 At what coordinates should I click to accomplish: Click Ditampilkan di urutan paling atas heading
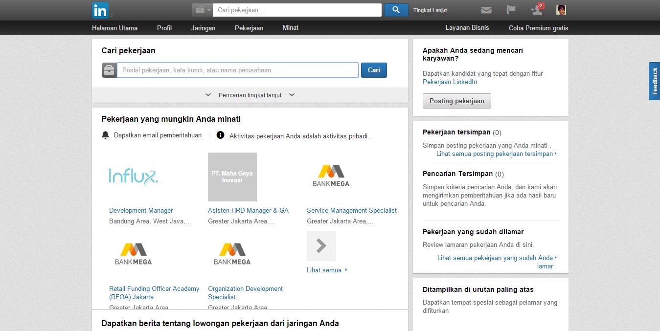(478, 289)
